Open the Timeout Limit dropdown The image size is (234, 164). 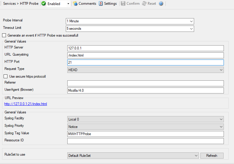click(x=191, y=29)
